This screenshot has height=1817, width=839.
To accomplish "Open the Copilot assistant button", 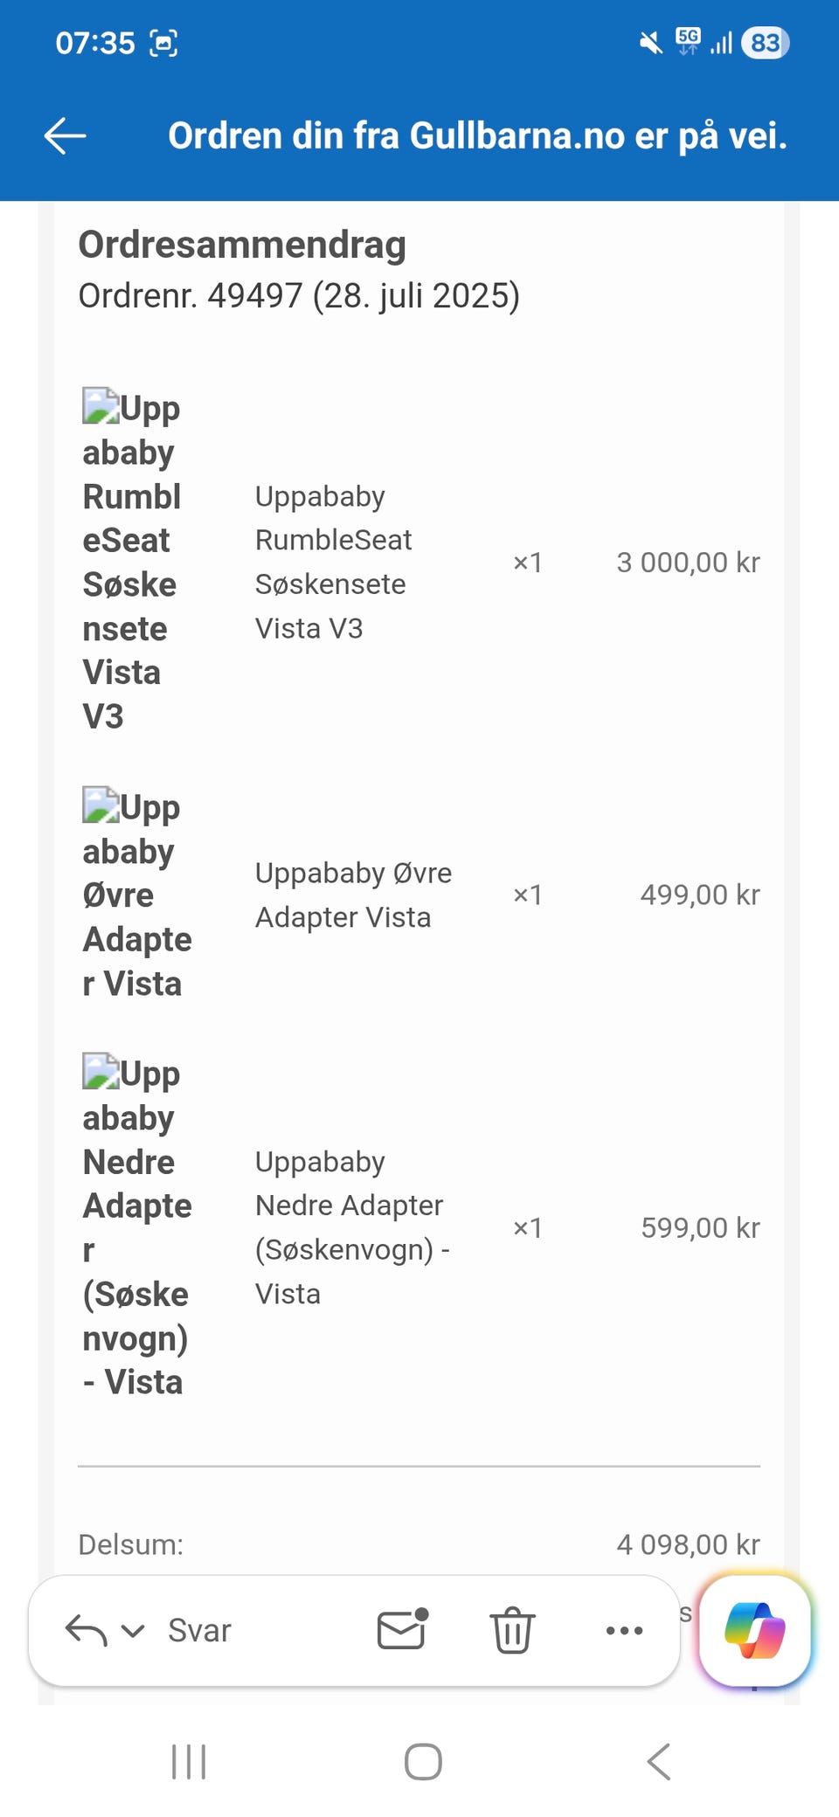I will coord(755,1630).
